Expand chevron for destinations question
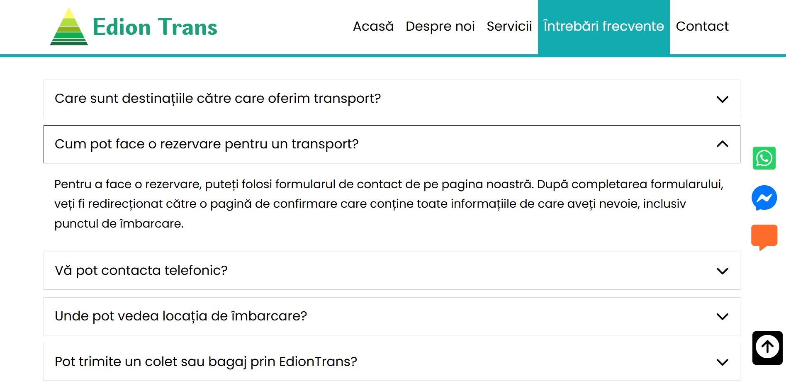The image size is (786, 388). (722, 99)
